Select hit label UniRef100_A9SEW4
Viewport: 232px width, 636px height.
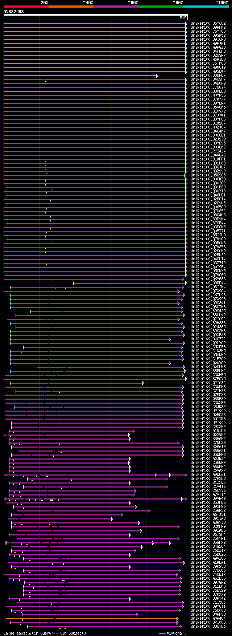[x=208, y=72]
